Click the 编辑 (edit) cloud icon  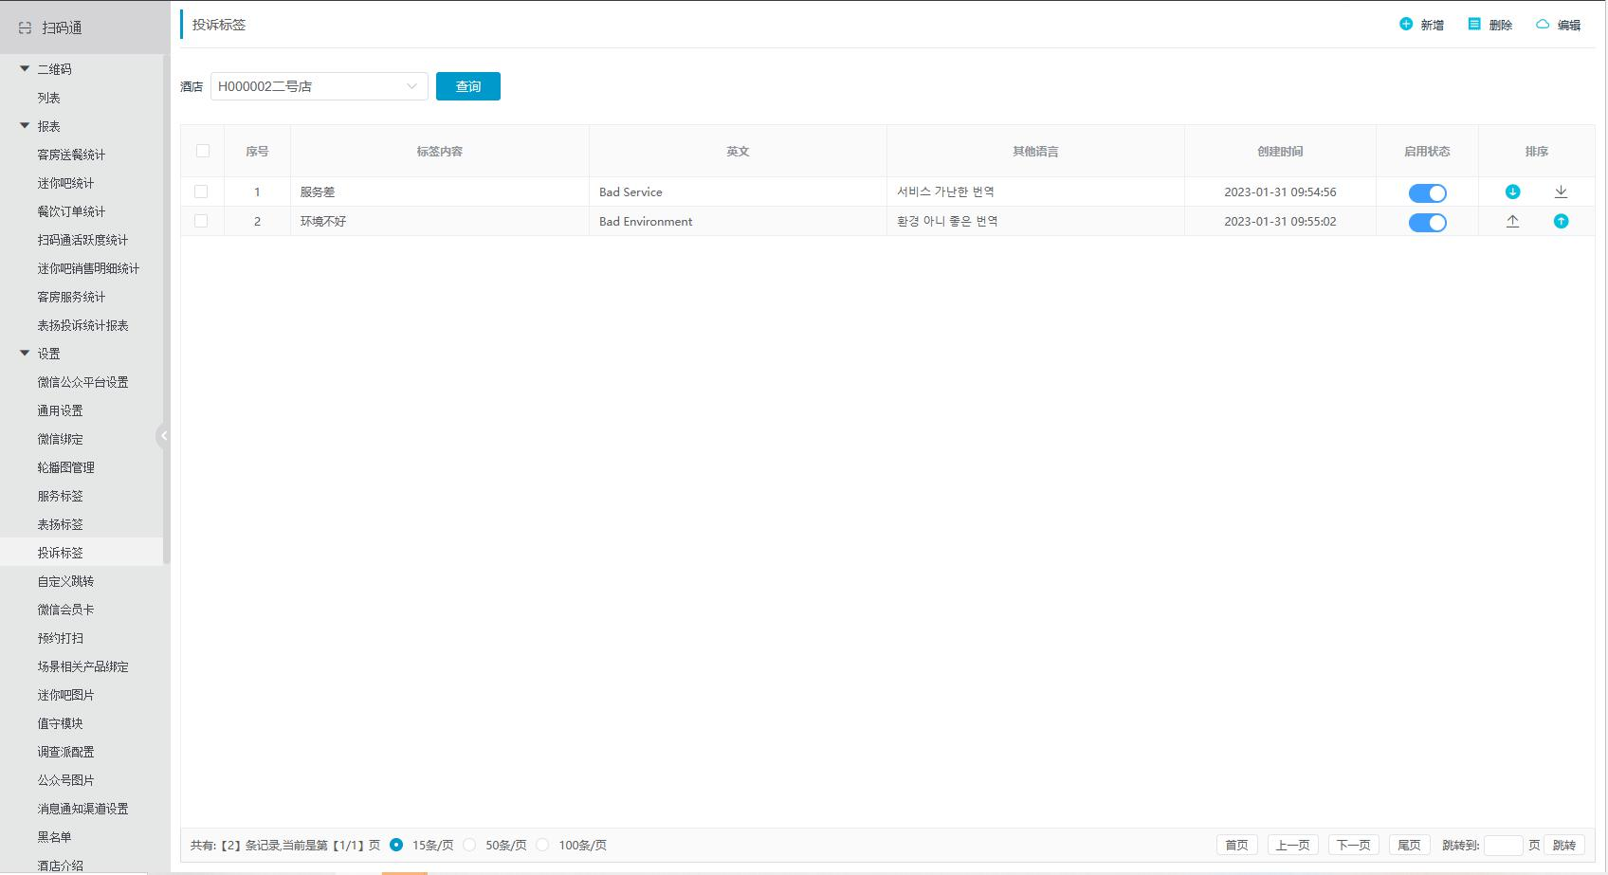(1543, 25)
